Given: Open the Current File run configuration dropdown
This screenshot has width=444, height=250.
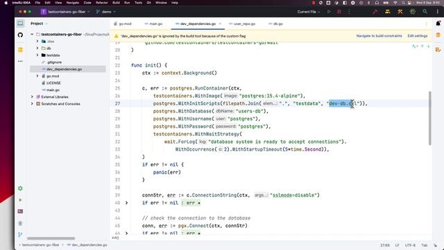Looking at the screenshot, I should point(308,12).
